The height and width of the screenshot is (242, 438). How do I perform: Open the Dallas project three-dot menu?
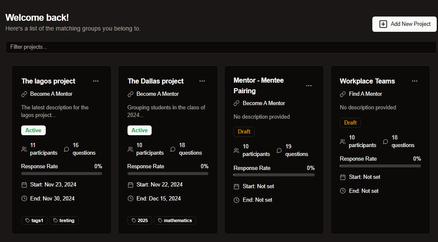pos(202,81)
